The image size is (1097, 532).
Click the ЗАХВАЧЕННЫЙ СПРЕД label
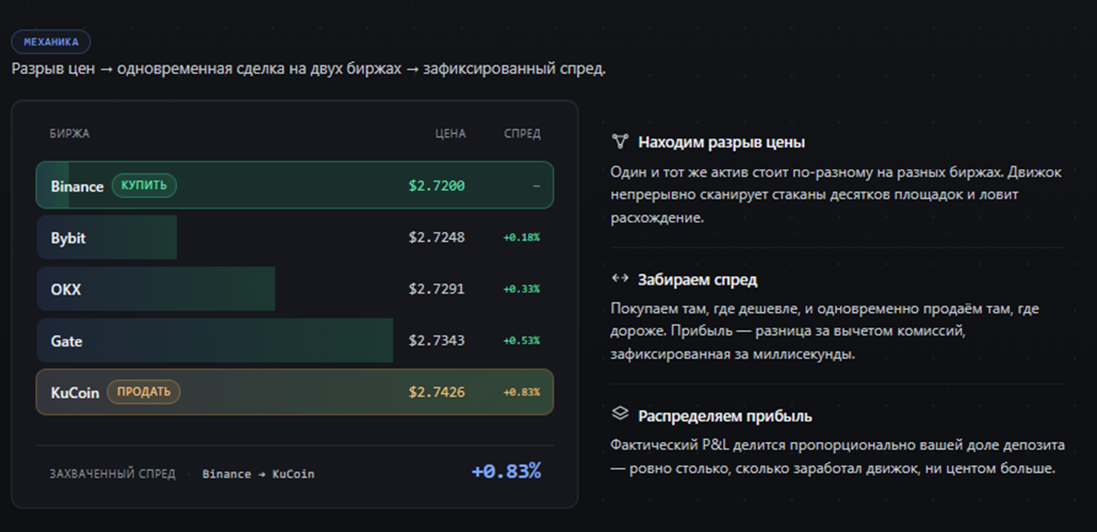click(112, 474)
